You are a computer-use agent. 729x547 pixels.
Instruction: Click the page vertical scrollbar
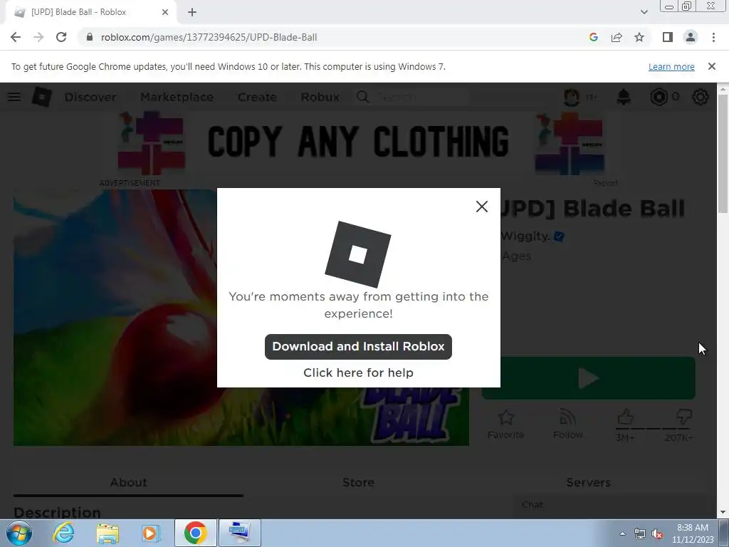coord(723,154)
